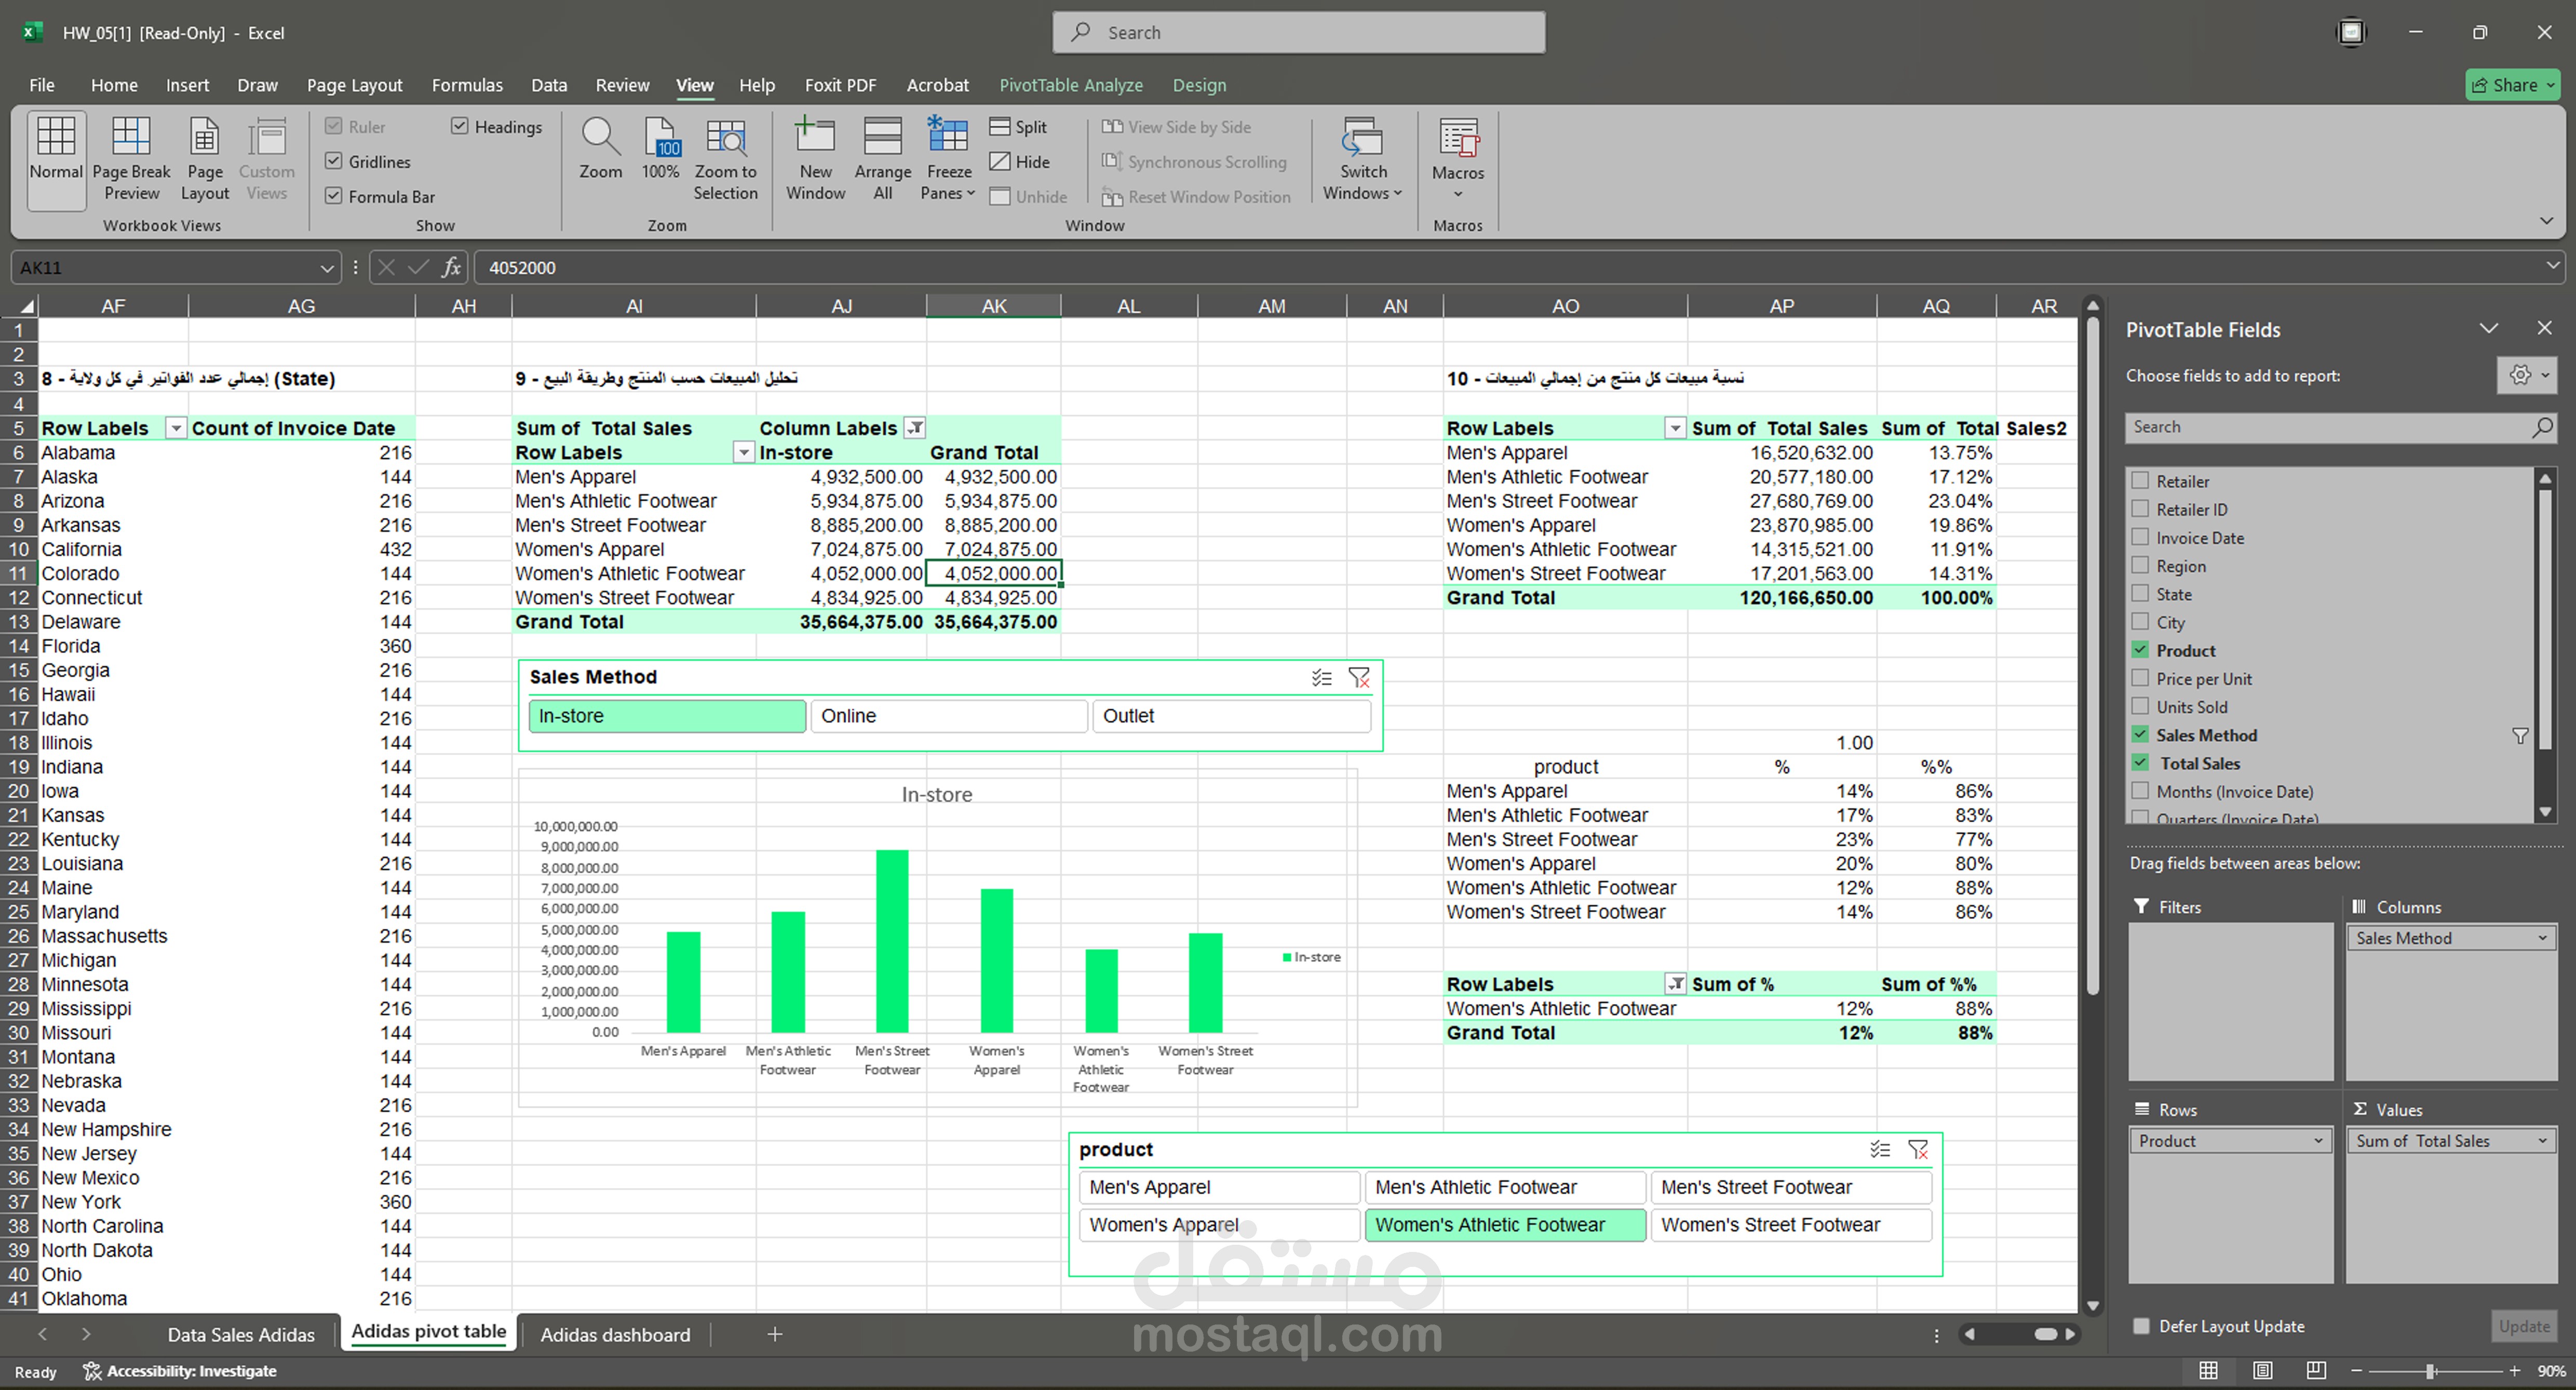Open multi-select on the Sales Method slicer
The width and height of the screenshot is (2576, 1390).
[1322, 678]
